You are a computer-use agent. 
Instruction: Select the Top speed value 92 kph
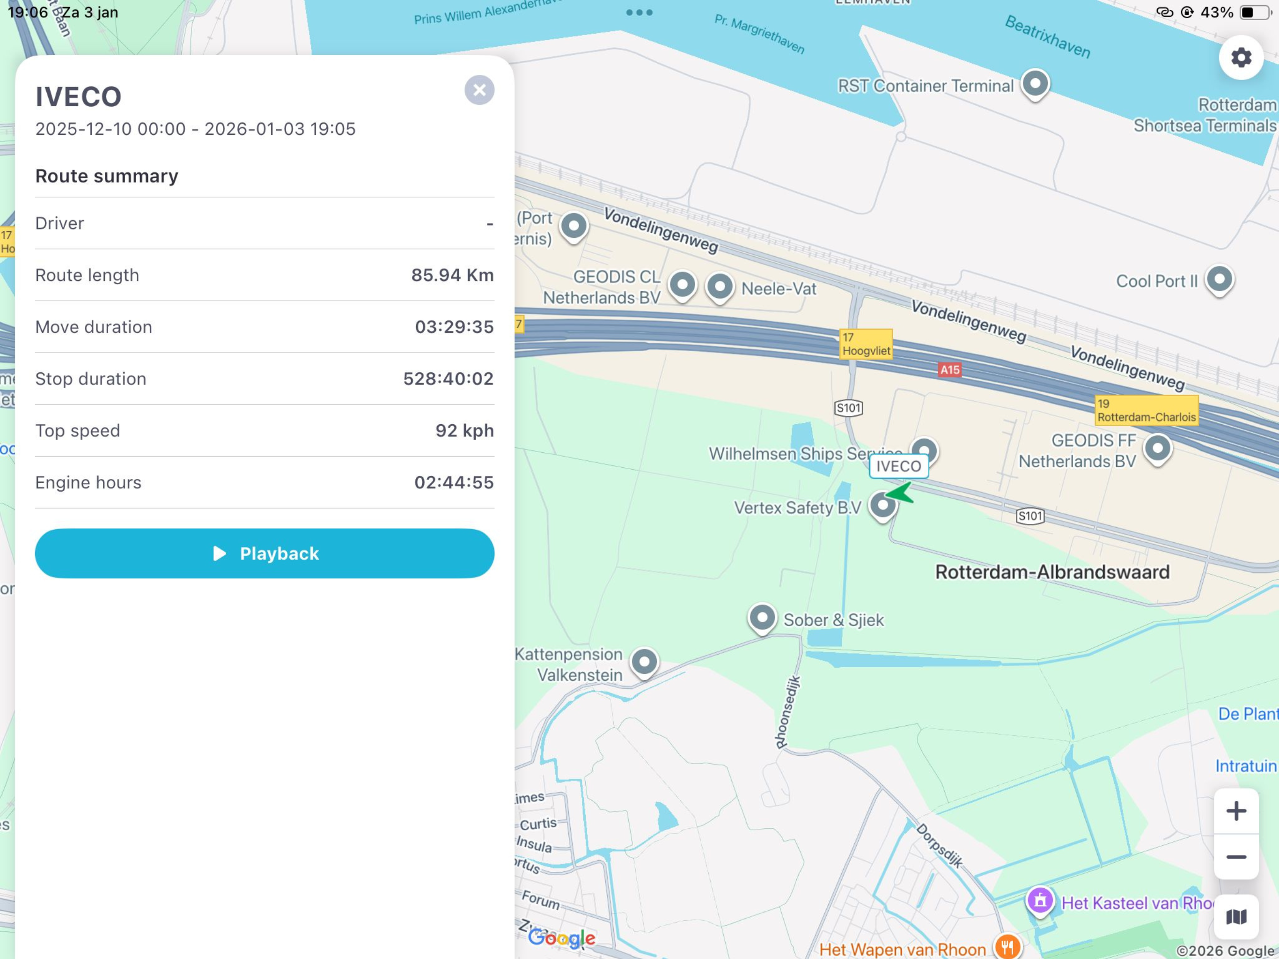[x=465, y=430]
